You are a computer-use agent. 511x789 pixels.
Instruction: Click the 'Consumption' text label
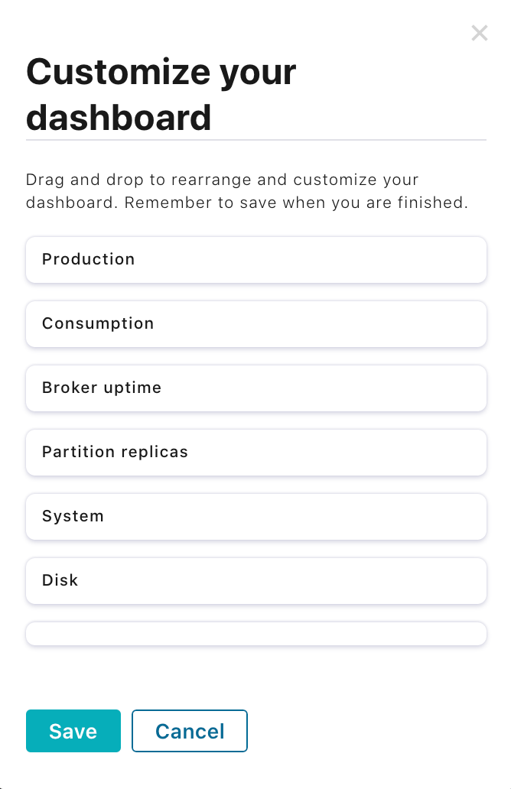98,323
